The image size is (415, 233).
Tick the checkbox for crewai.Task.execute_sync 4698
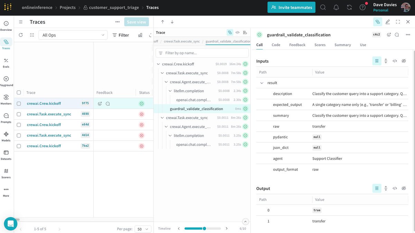[19, 114]
